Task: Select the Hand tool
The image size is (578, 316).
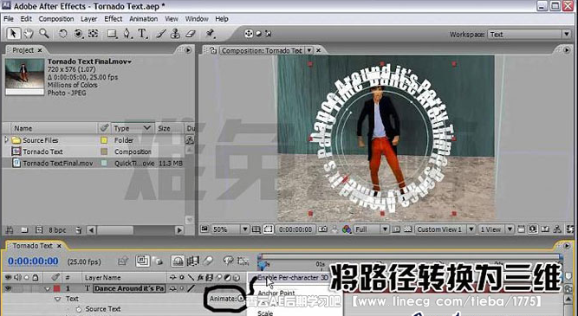Action: 29,34
